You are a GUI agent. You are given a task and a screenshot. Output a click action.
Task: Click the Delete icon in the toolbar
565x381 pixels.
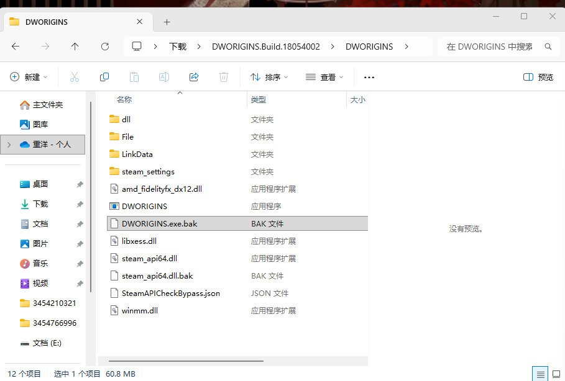click(x=223, y=77)
